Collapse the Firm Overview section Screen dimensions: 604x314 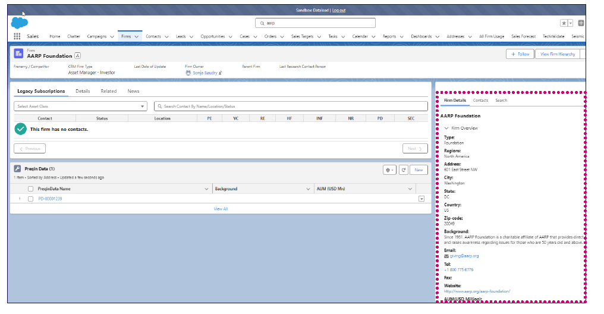pos(446,128)
